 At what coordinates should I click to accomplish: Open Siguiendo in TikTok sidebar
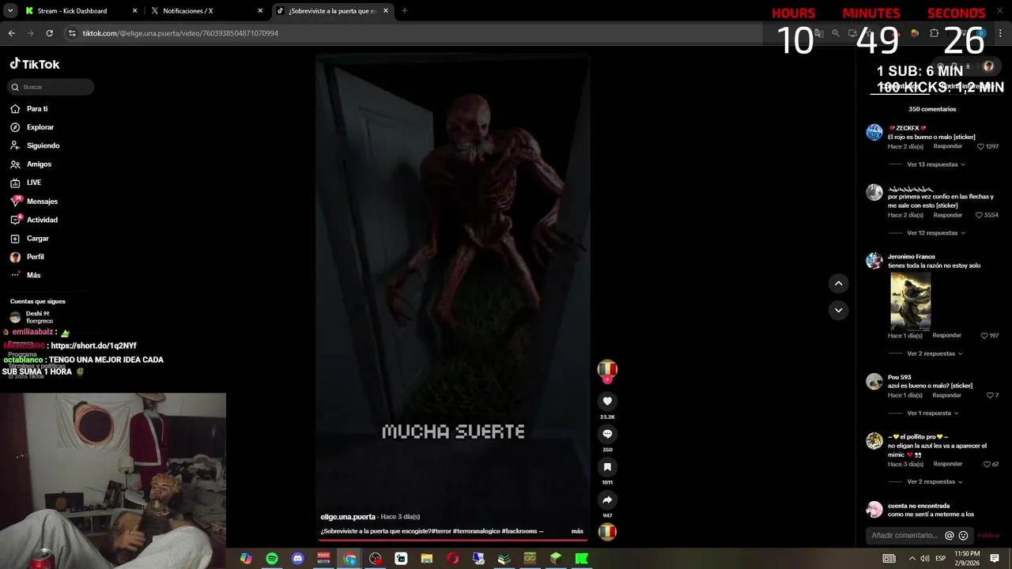click(43, 145)
